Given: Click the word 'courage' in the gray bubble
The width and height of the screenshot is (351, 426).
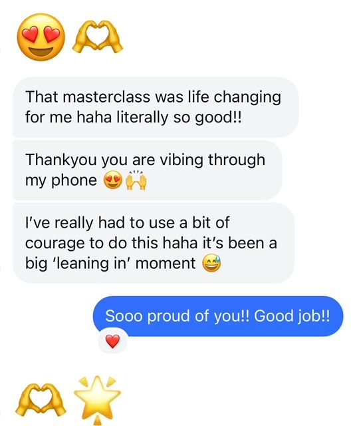Looking at the screenshot, I should (x=55, y=244).
